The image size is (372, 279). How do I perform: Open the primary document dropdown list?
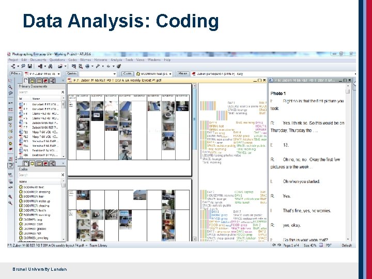(59, 74)
